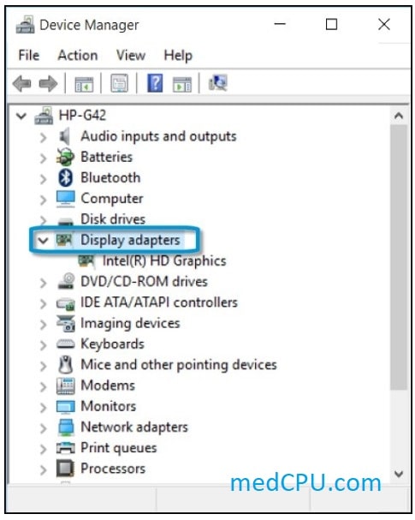Click the IDE ATA/ATAPI controllers icon
The height and width of the screenshot is (520, 415).
click(x=66, y=303)
